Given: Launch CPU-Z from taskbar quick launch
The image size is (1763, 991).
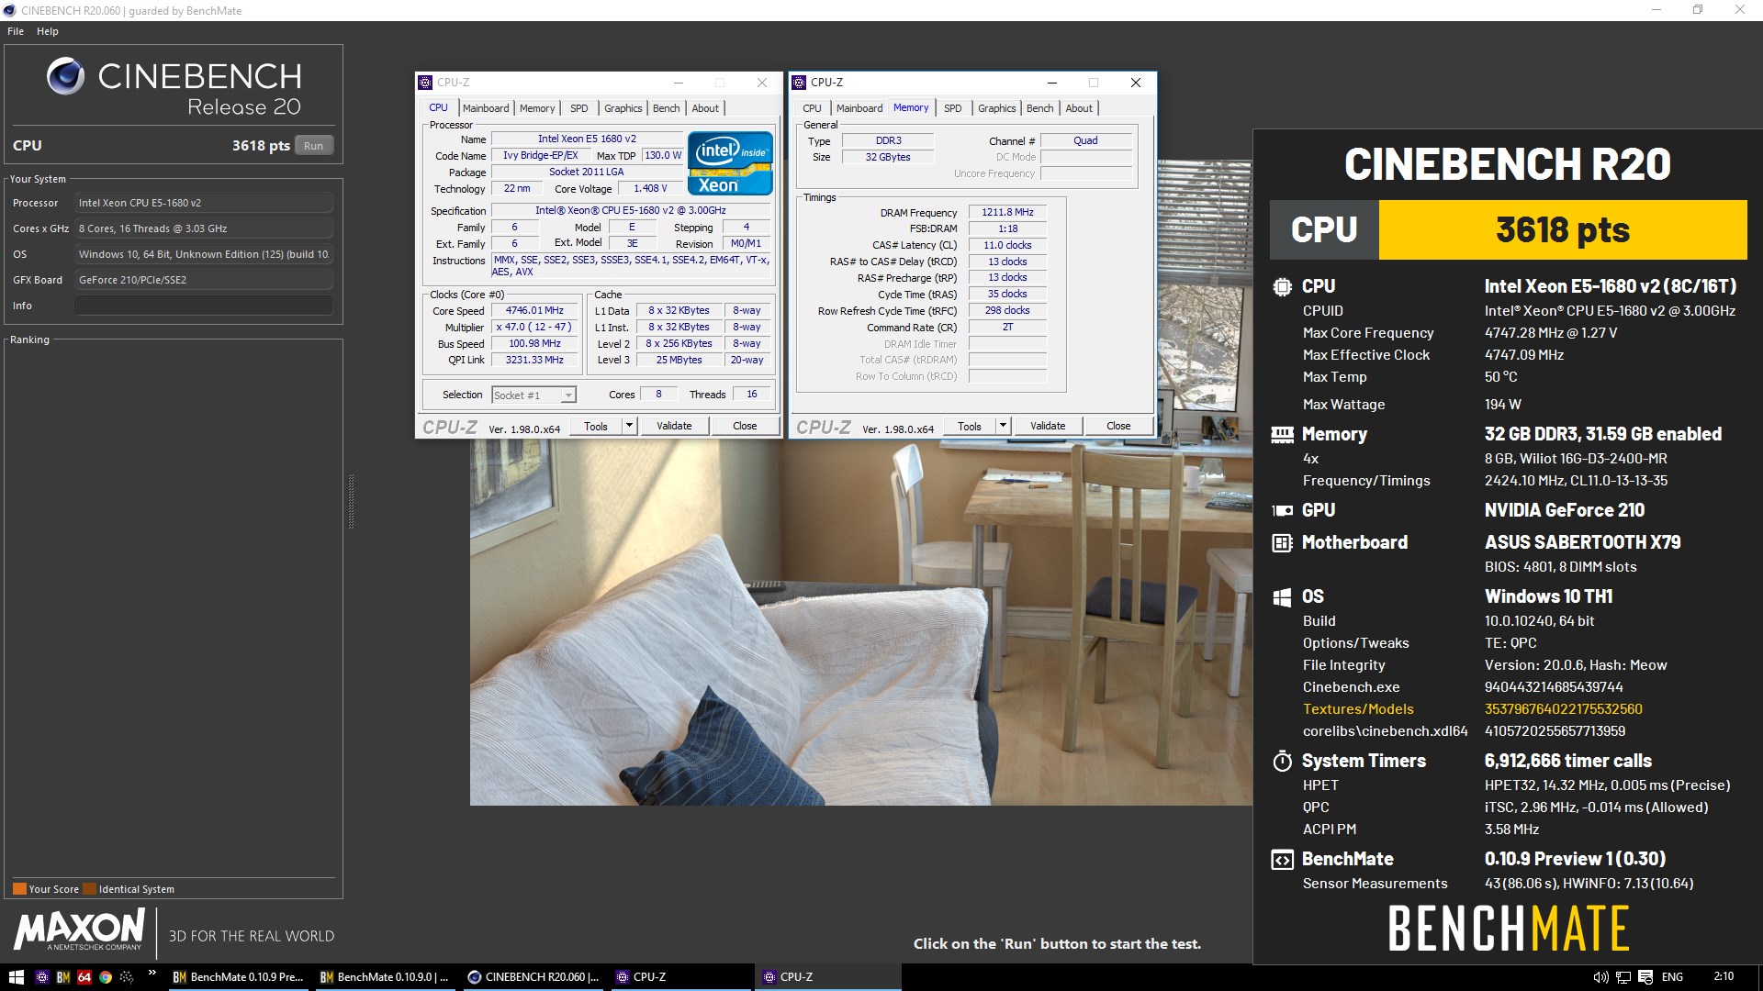Looking at the screenshot, I should (x=41, y=977).
